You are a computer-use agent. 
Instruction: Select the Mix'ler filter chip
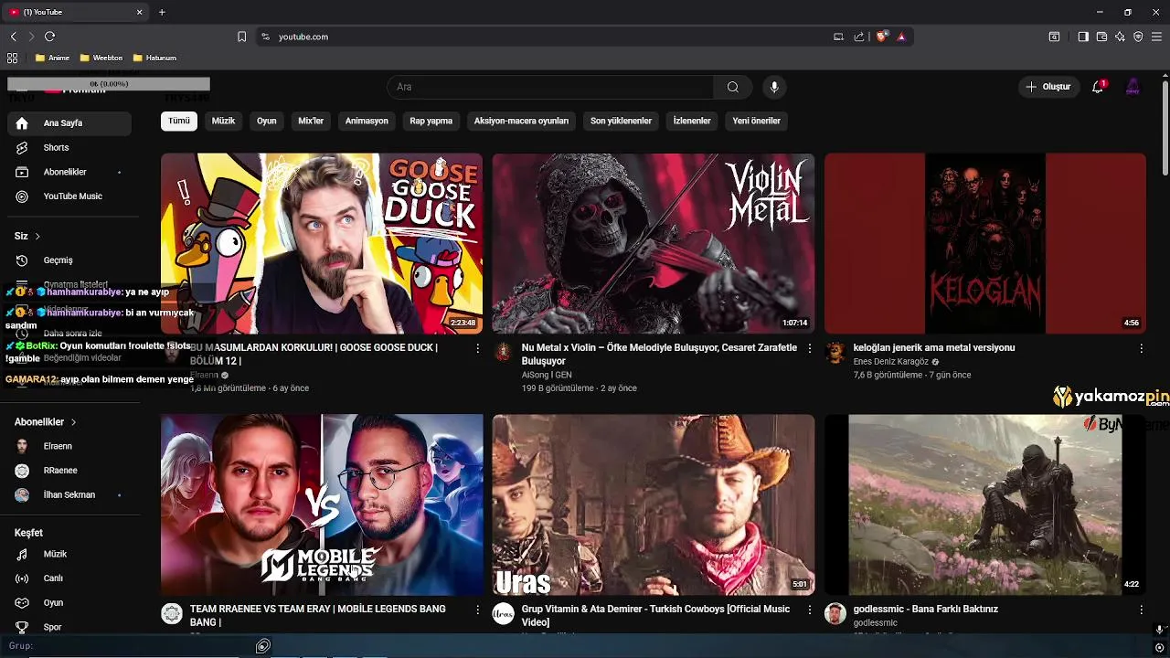click(311, 121)
